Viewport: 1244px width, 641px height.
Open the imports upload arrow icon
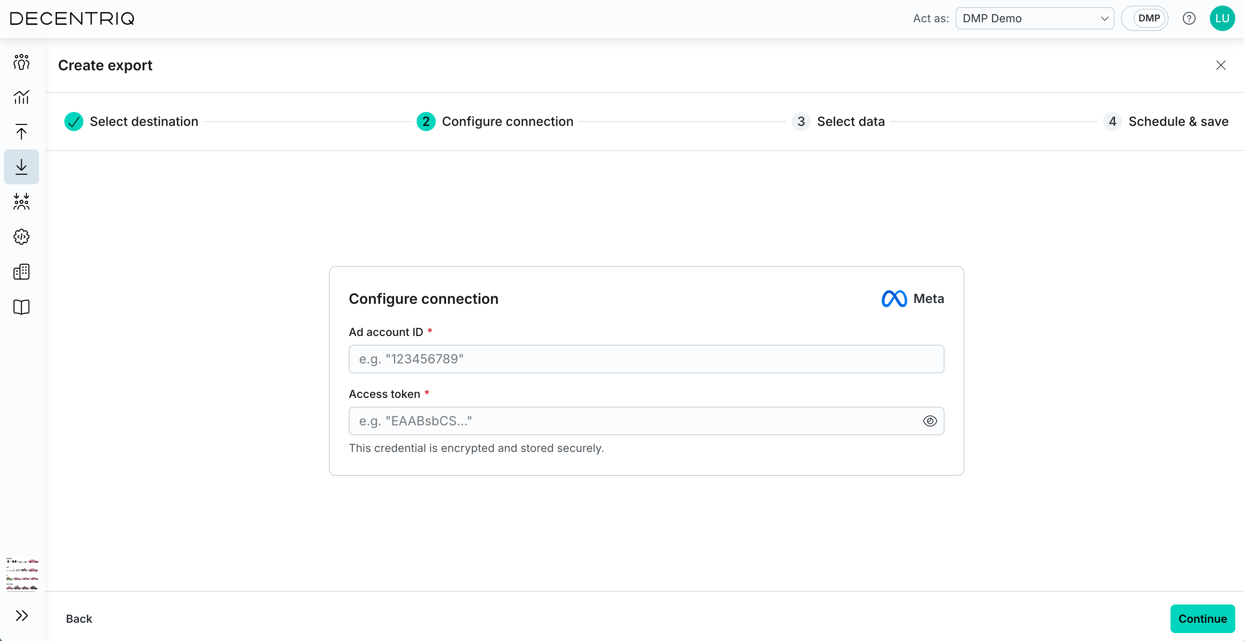pyautogui.click(x=21, y=132)
